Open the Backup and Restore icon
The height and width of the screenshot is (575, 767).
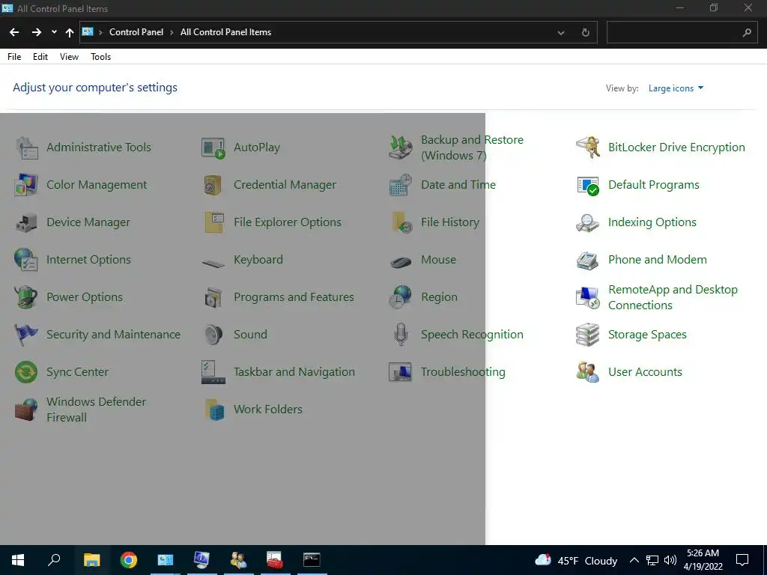point(401,147)
